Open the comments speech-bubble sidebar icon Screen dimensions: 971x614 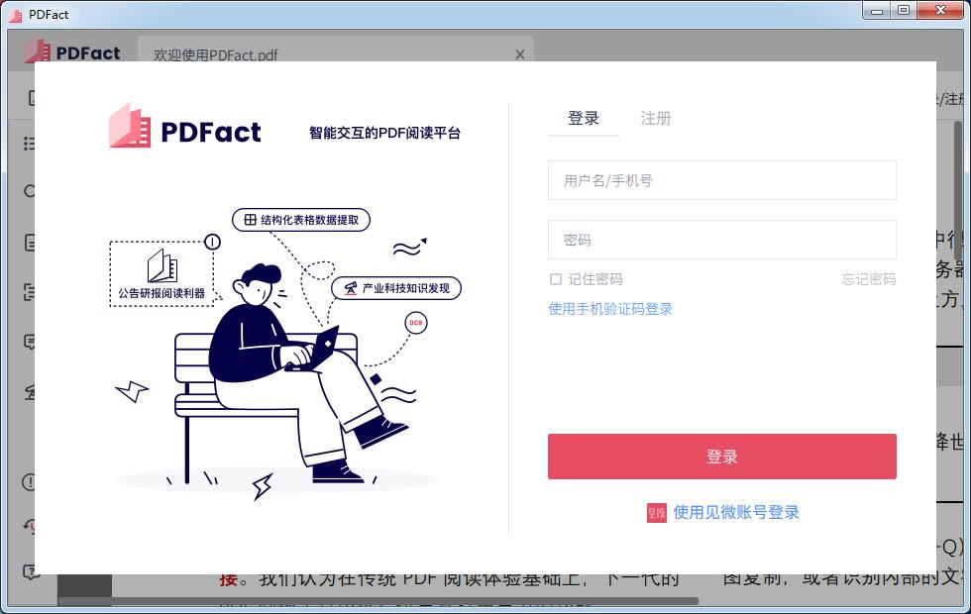(x=29, y=342)
